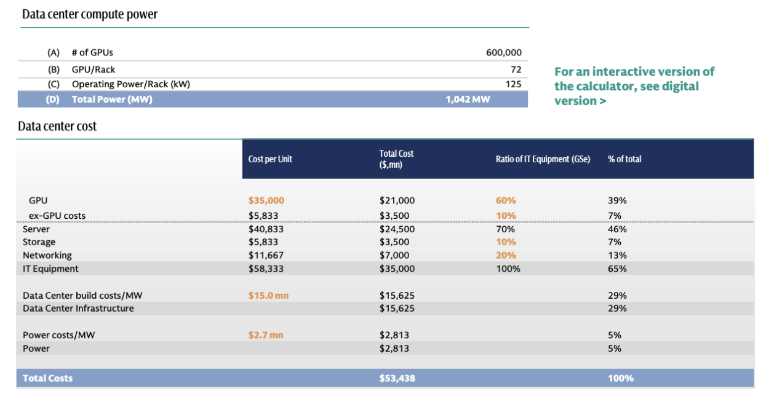The height and width of the screenshot is (402, 774).
Task: Select the GPU 60% ratio input
Action: click(506, 200)
